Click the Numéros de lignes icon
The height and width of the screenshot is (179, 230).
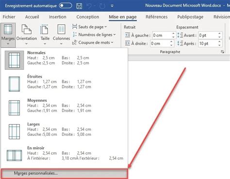tap(75, 34)
